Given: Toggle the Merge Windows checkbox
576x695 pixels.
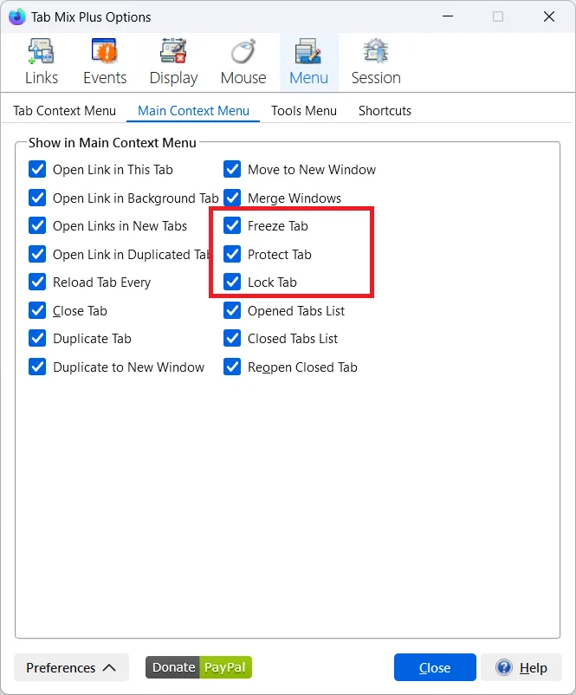Looking at the screenshot, I should [232, 198].
